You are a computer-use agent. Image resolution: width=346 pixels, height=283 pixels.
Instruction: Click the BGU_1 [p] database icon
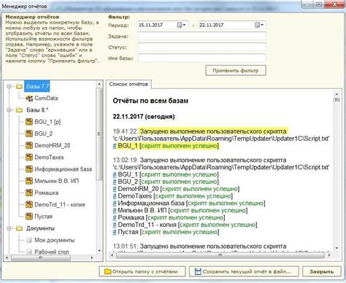[x=29, y=122]
